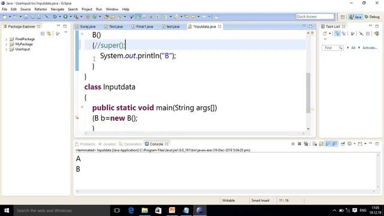Screen dimensions: 384x216
Task: Click the All link in Task List
Action: point(353,48)
